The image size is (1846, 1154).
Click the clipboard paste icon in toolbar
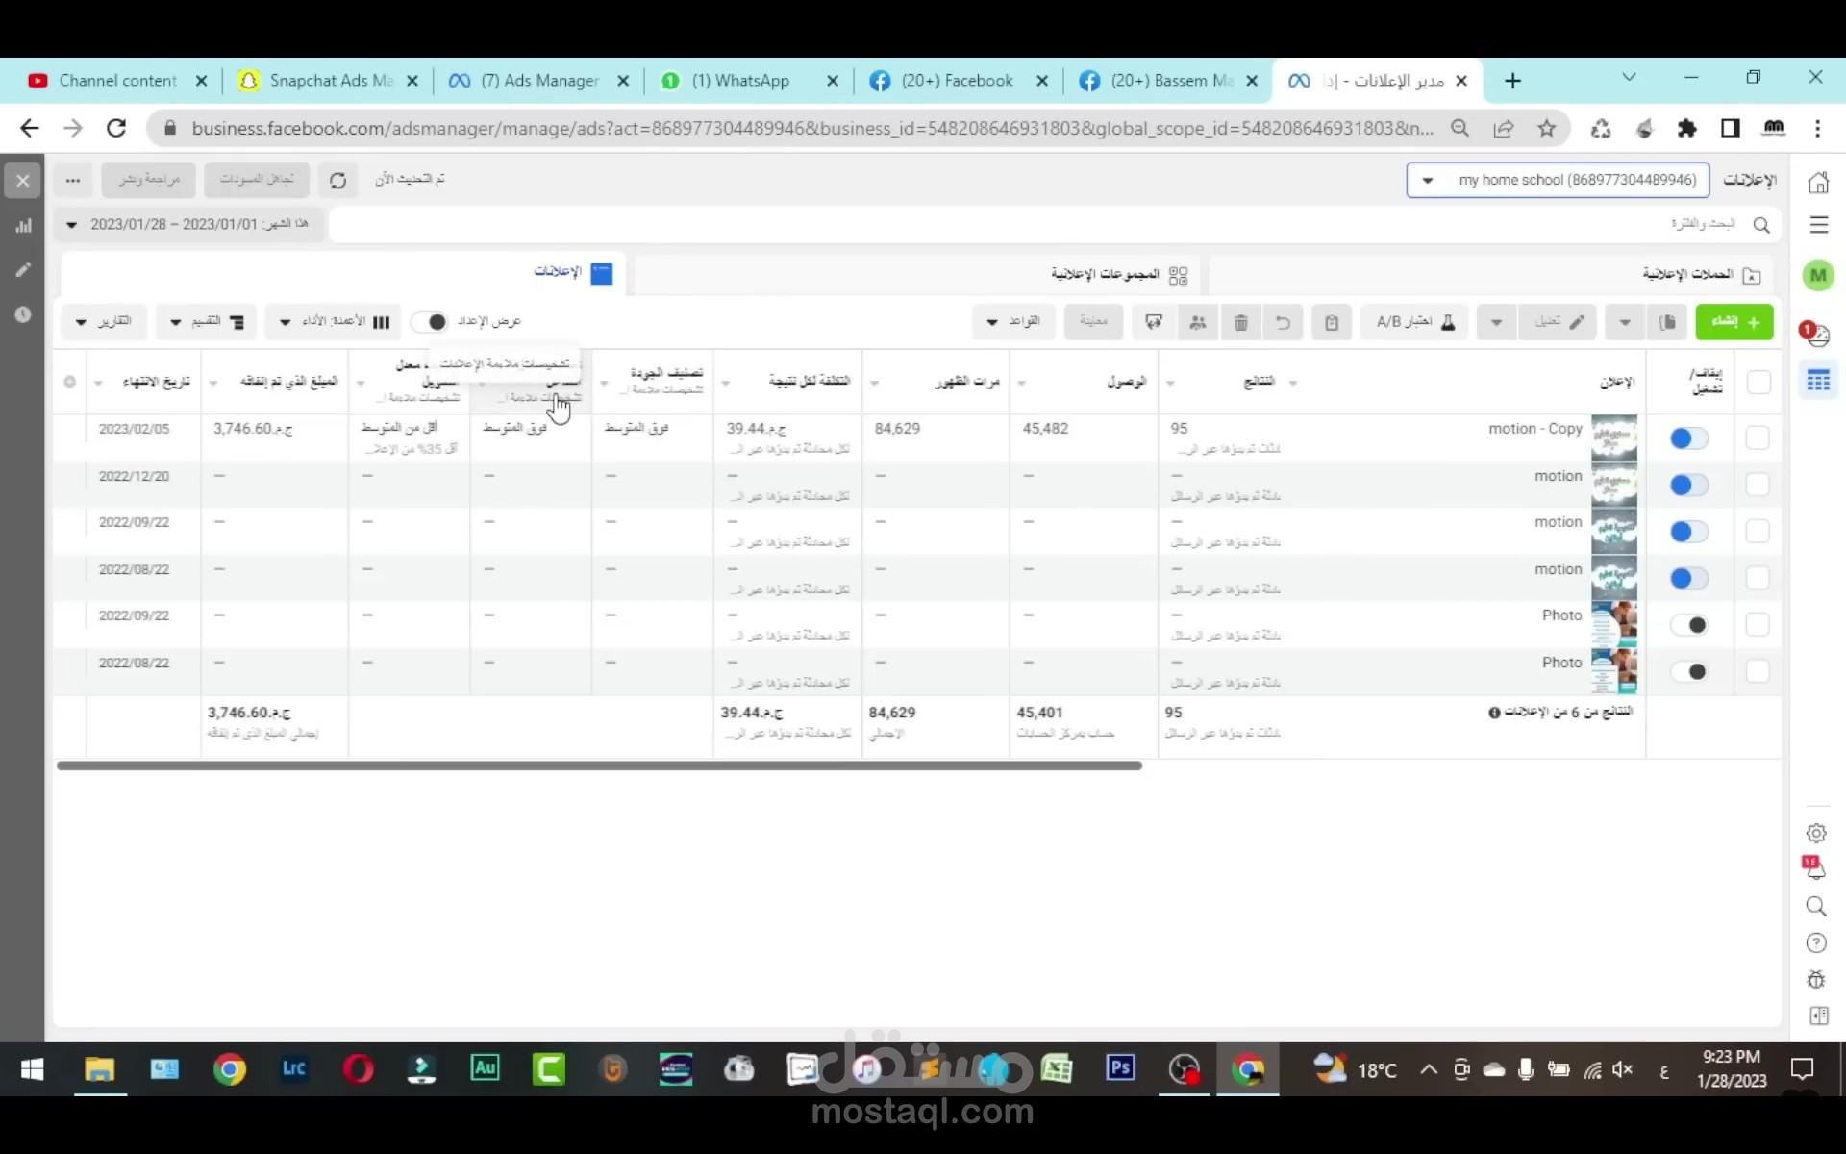click(1332, 322)
